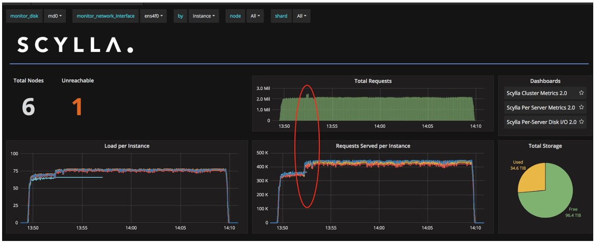This screenshot has height=246, width=597.
Task: Click the Unreachable count value 1
Action: (x=77, y=107)
